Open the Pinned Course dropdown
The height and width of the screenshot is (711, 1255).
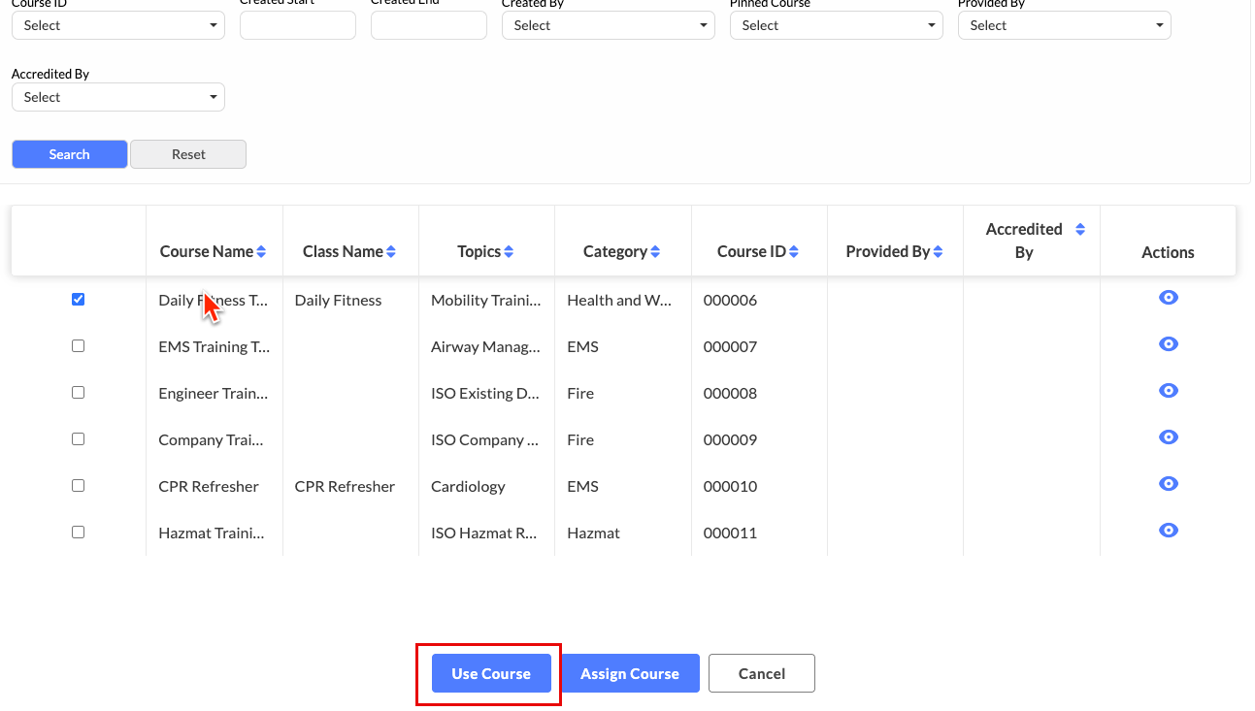pyautogui.click(x=836, y=25)
